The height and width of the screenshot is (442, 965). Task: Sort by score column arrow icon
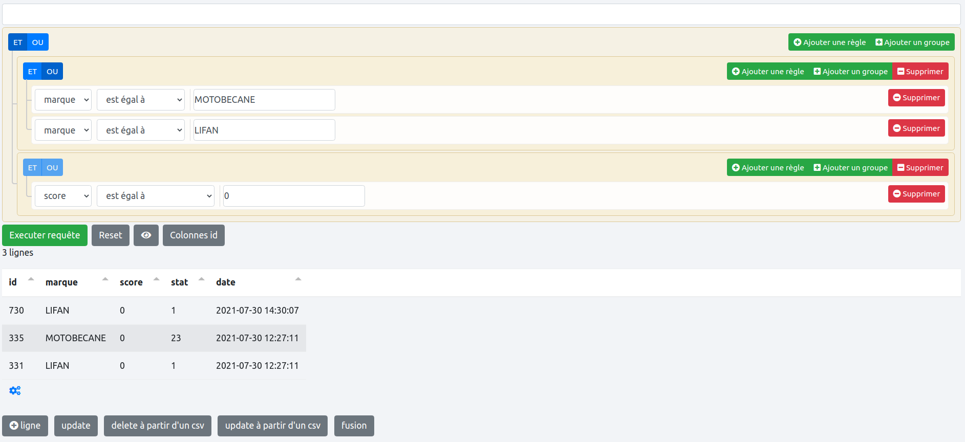[x=156, y=279]
